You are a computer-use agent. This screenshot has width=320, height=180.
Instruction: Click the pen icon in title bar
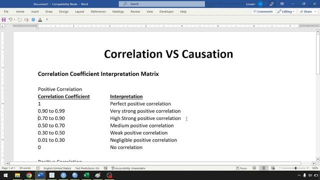point(271,4)
